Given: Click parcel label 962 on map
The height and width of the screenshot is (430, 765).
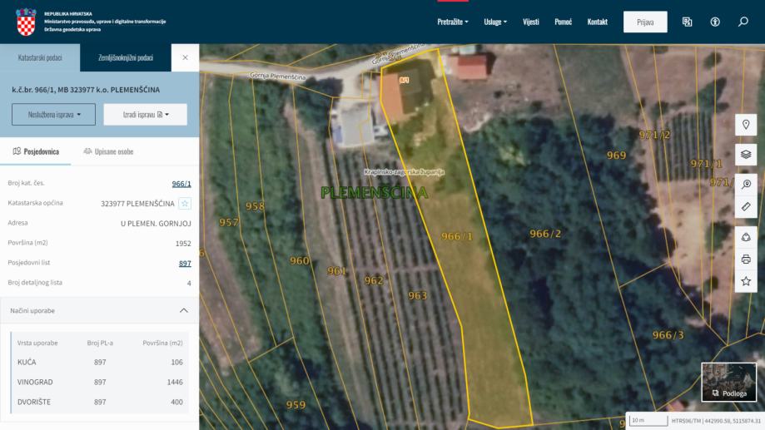Looking at the screenshot, I should pyautogui.click(x=374, y=280).
